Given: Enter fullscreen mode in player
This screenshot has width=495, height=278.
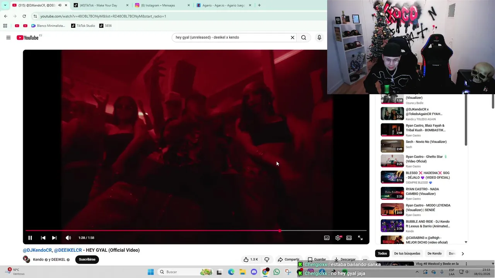Looking at the screenshot, I should coord(360,238).
